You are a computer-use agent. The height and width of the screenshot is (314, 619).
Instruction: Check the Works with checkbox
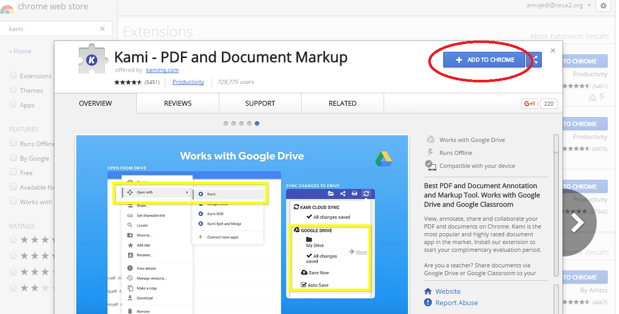pyautogui.click(x=13, y=201)
